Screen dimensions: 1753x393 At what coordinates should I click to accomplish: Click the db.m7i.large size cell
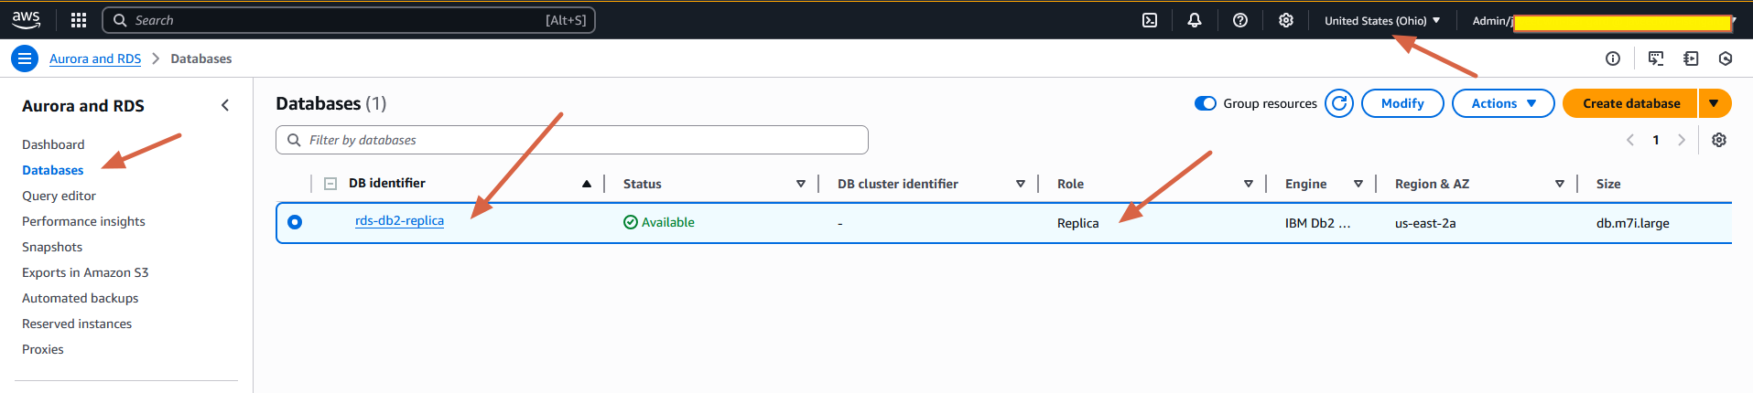tap(1632, 223)
